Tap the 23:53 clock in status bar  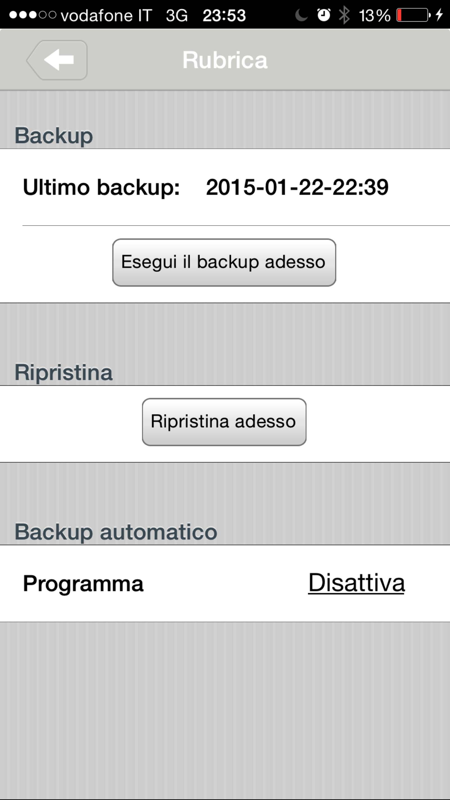click(x=224, y=15)
